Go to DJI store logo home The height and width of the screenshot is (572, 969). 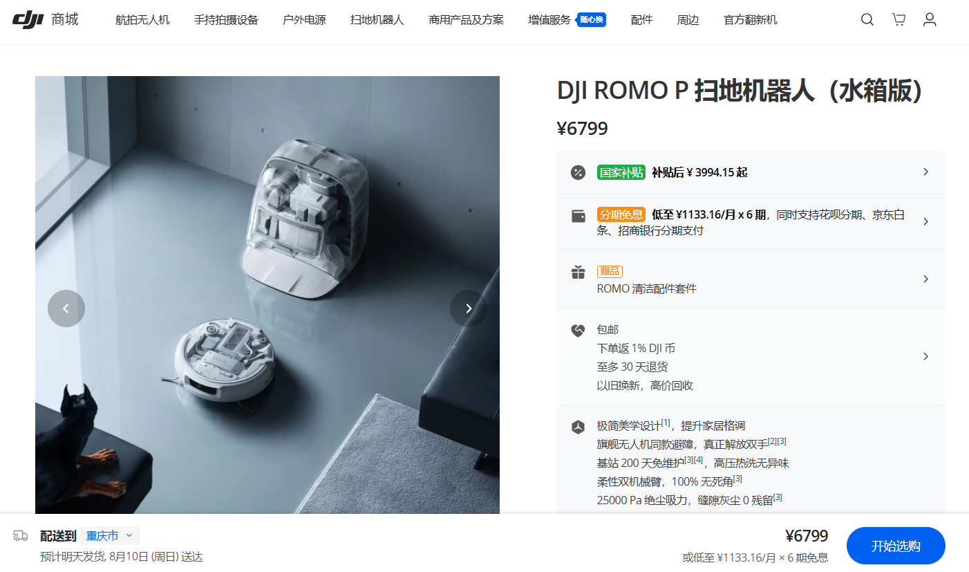click(x=46, y=19)
